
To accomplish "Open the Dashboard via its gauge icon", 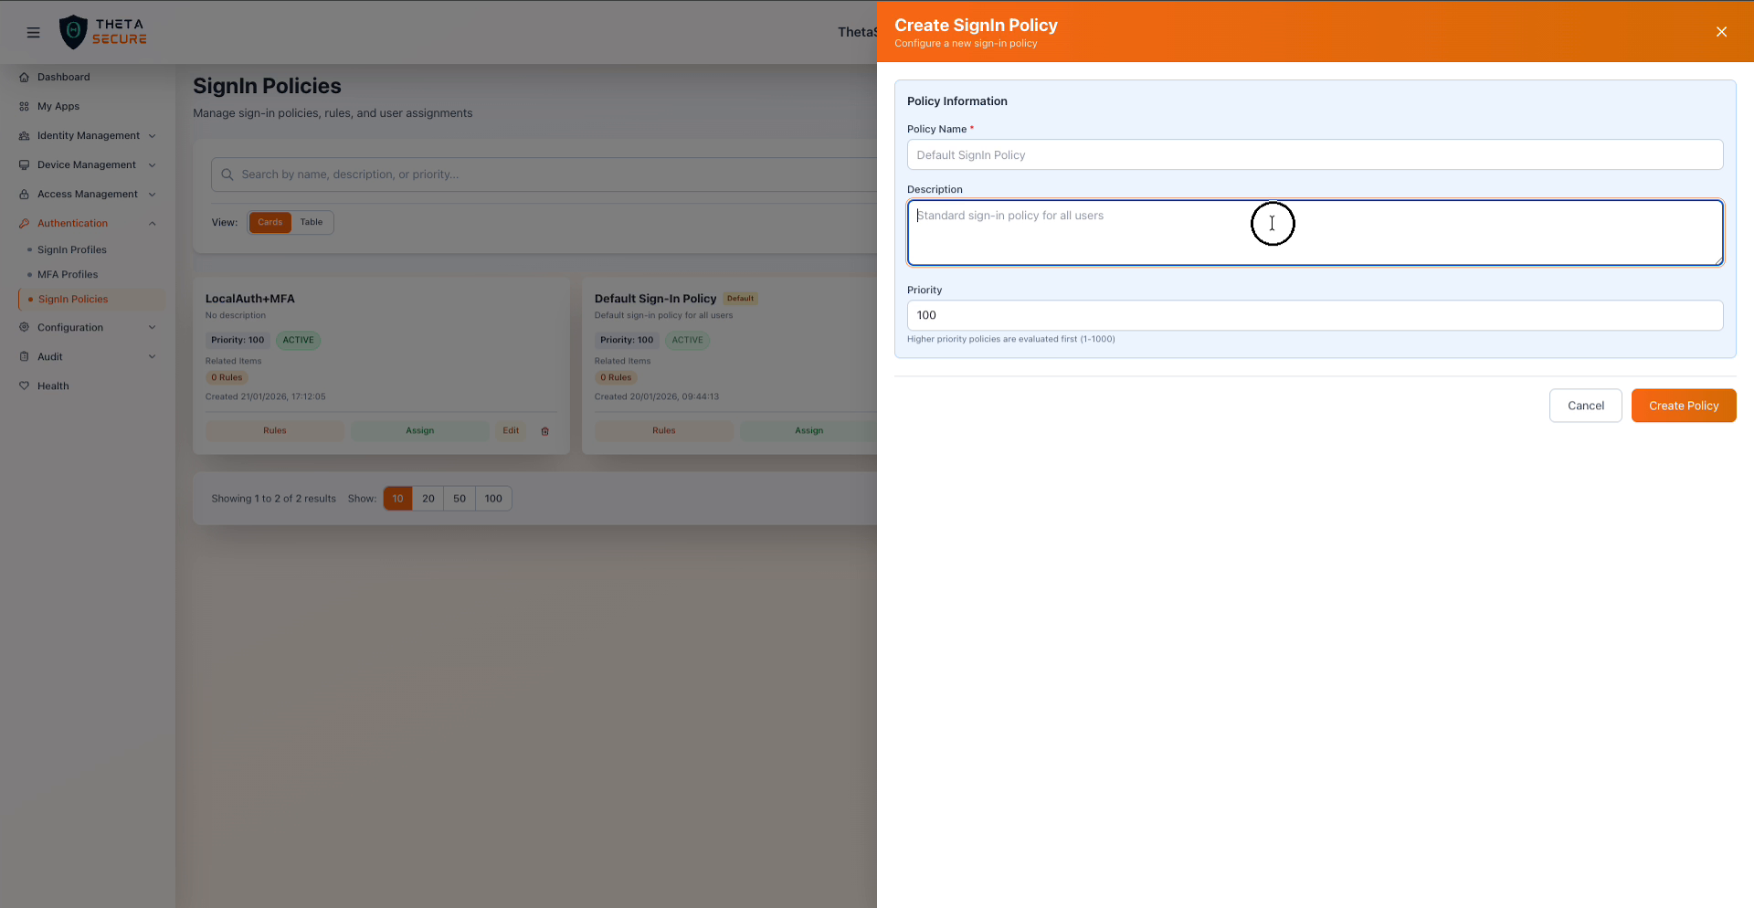I will (25, 77).
